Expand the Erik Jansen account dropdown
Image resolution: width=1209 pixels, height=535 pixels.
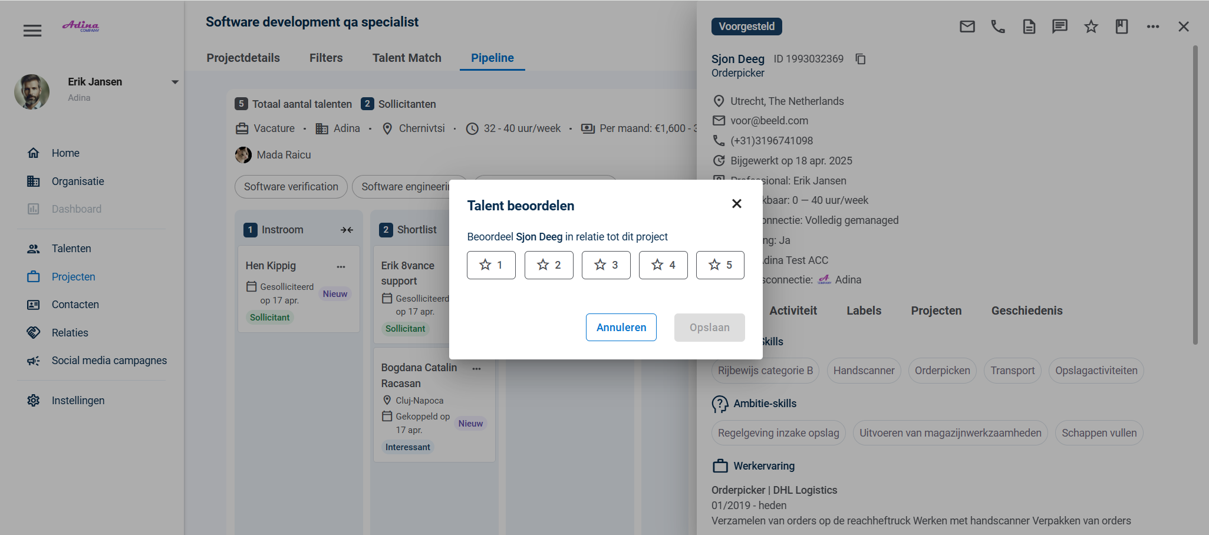click(174, 82)
